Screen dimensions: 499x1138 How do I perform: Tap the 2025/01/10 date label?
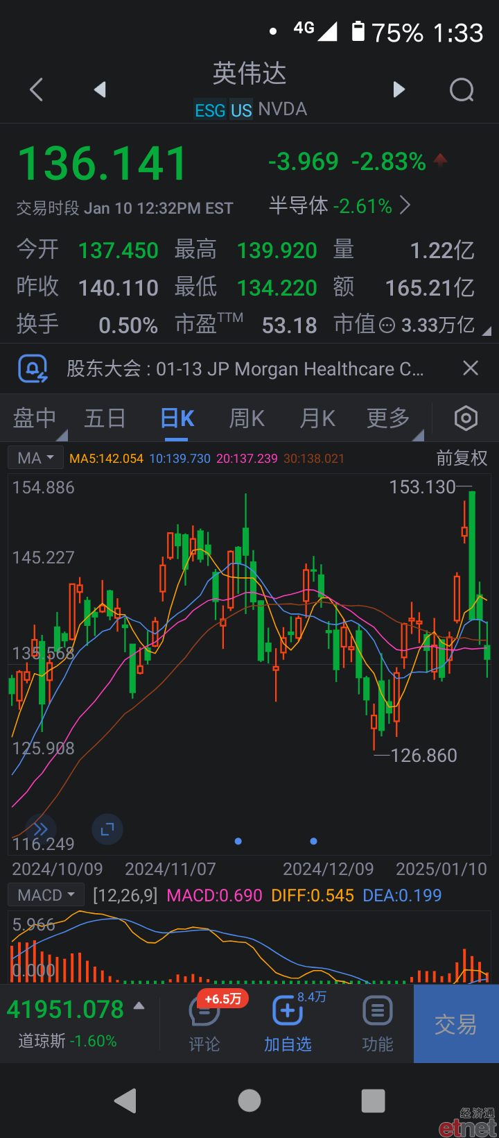click(441, 869)
